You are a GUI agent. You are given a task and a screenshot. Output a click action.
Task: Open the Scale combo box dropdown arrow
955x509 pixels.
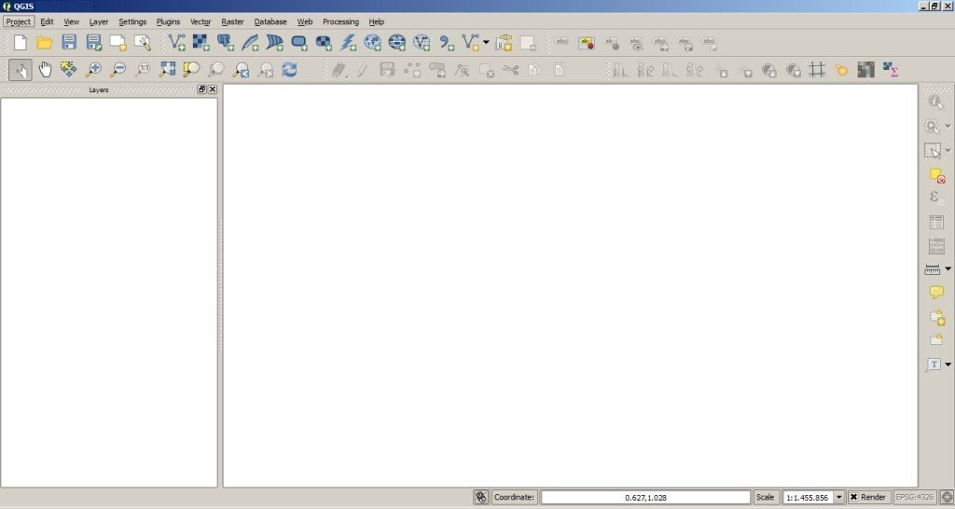838,497
